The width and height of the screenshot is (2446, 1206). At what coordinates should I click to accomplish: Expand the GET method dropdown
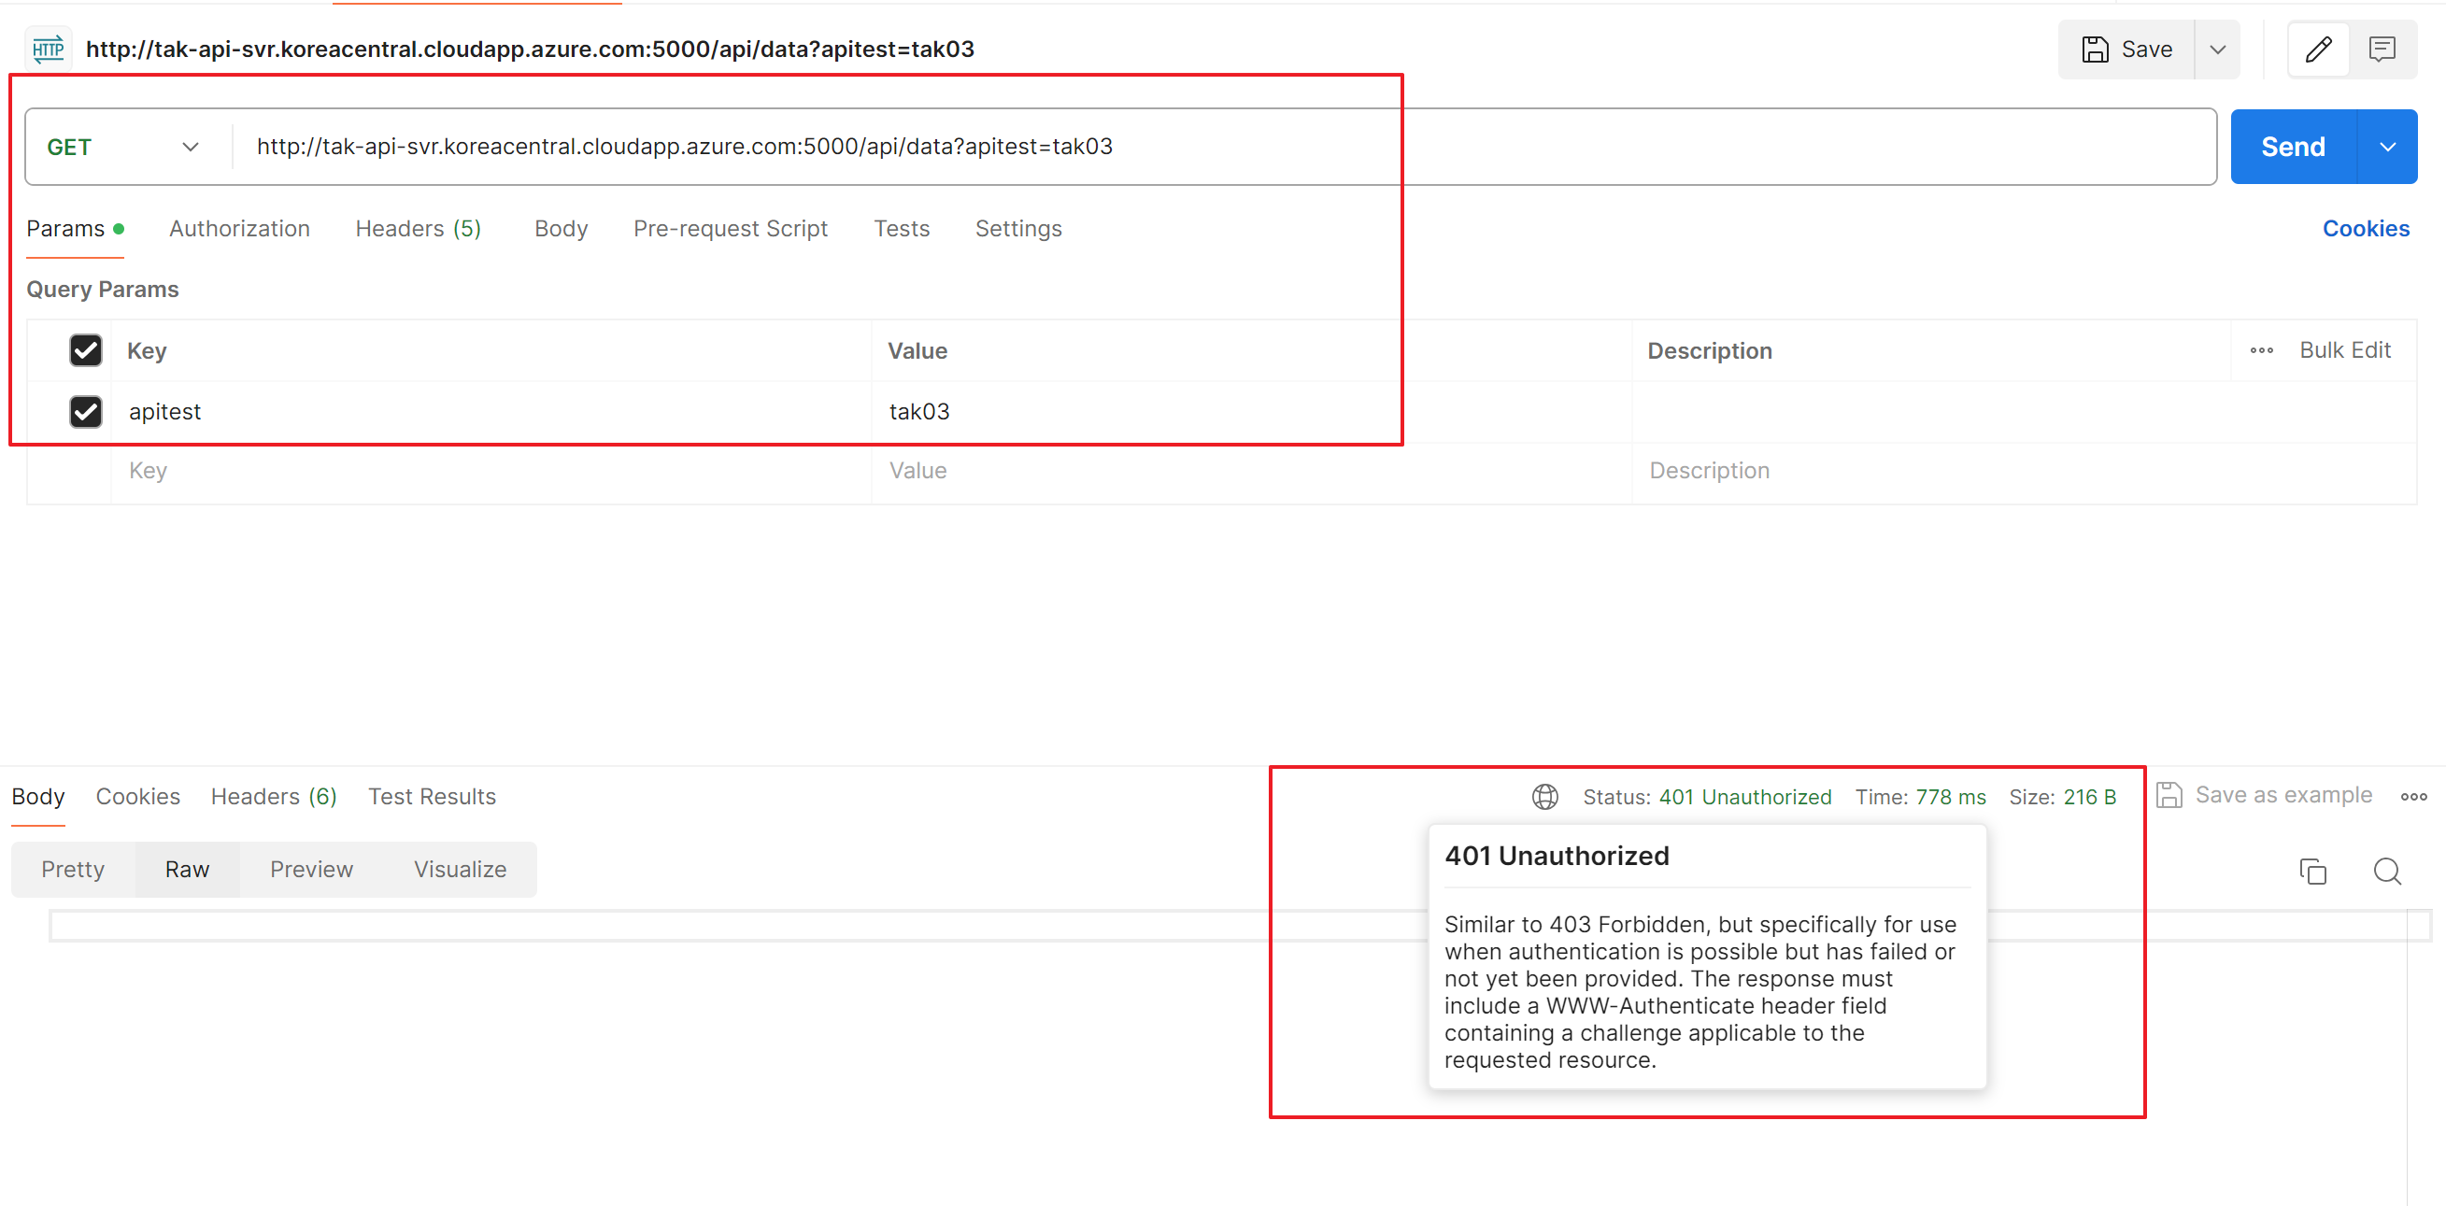190,148
